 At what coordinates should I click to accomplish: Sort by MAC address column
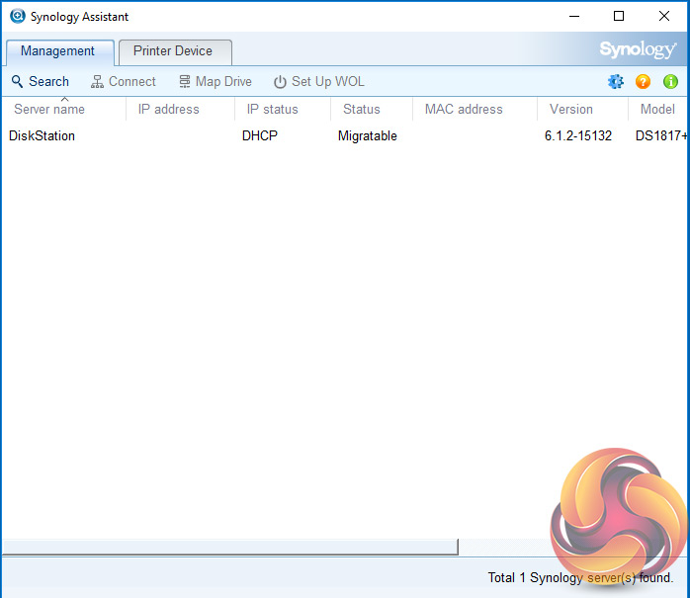(474, 109)
